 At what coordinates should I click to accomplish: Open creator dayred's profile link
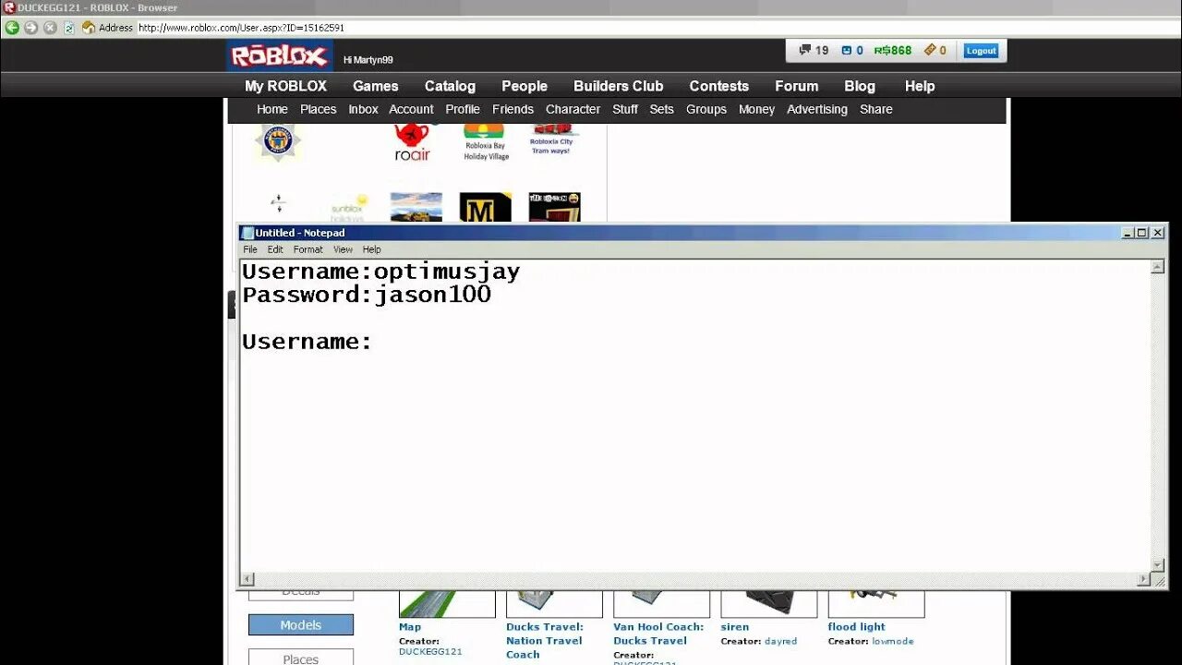click(x=780, y=641)
